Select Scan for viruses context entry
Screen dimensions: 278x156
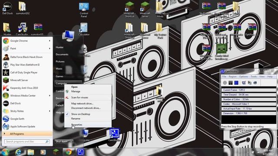(88, 97)
